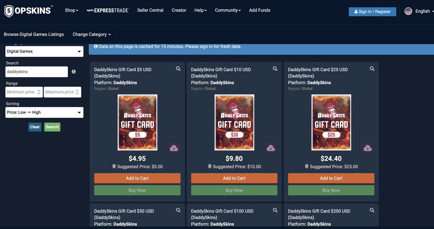Screen dimensions: 434x229
Task: Click the Maximum price stepper arrows
Action: tap(78, 92)
